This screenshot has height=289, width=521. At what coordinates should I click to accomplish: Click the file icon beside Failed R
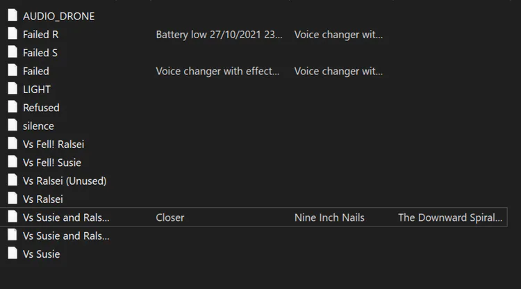pos(12,34)
